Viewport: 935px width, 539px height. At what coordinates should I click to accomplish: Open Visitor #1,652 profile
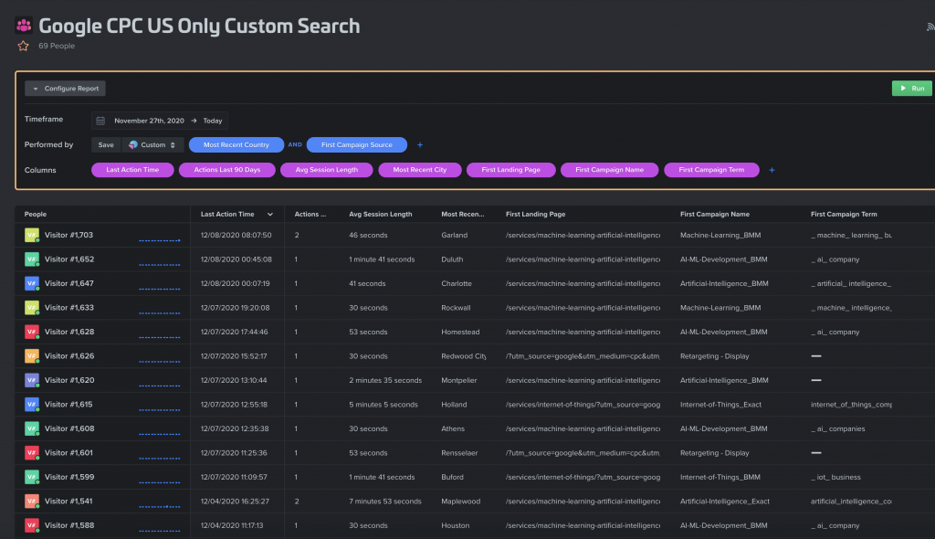click(69, 259)
